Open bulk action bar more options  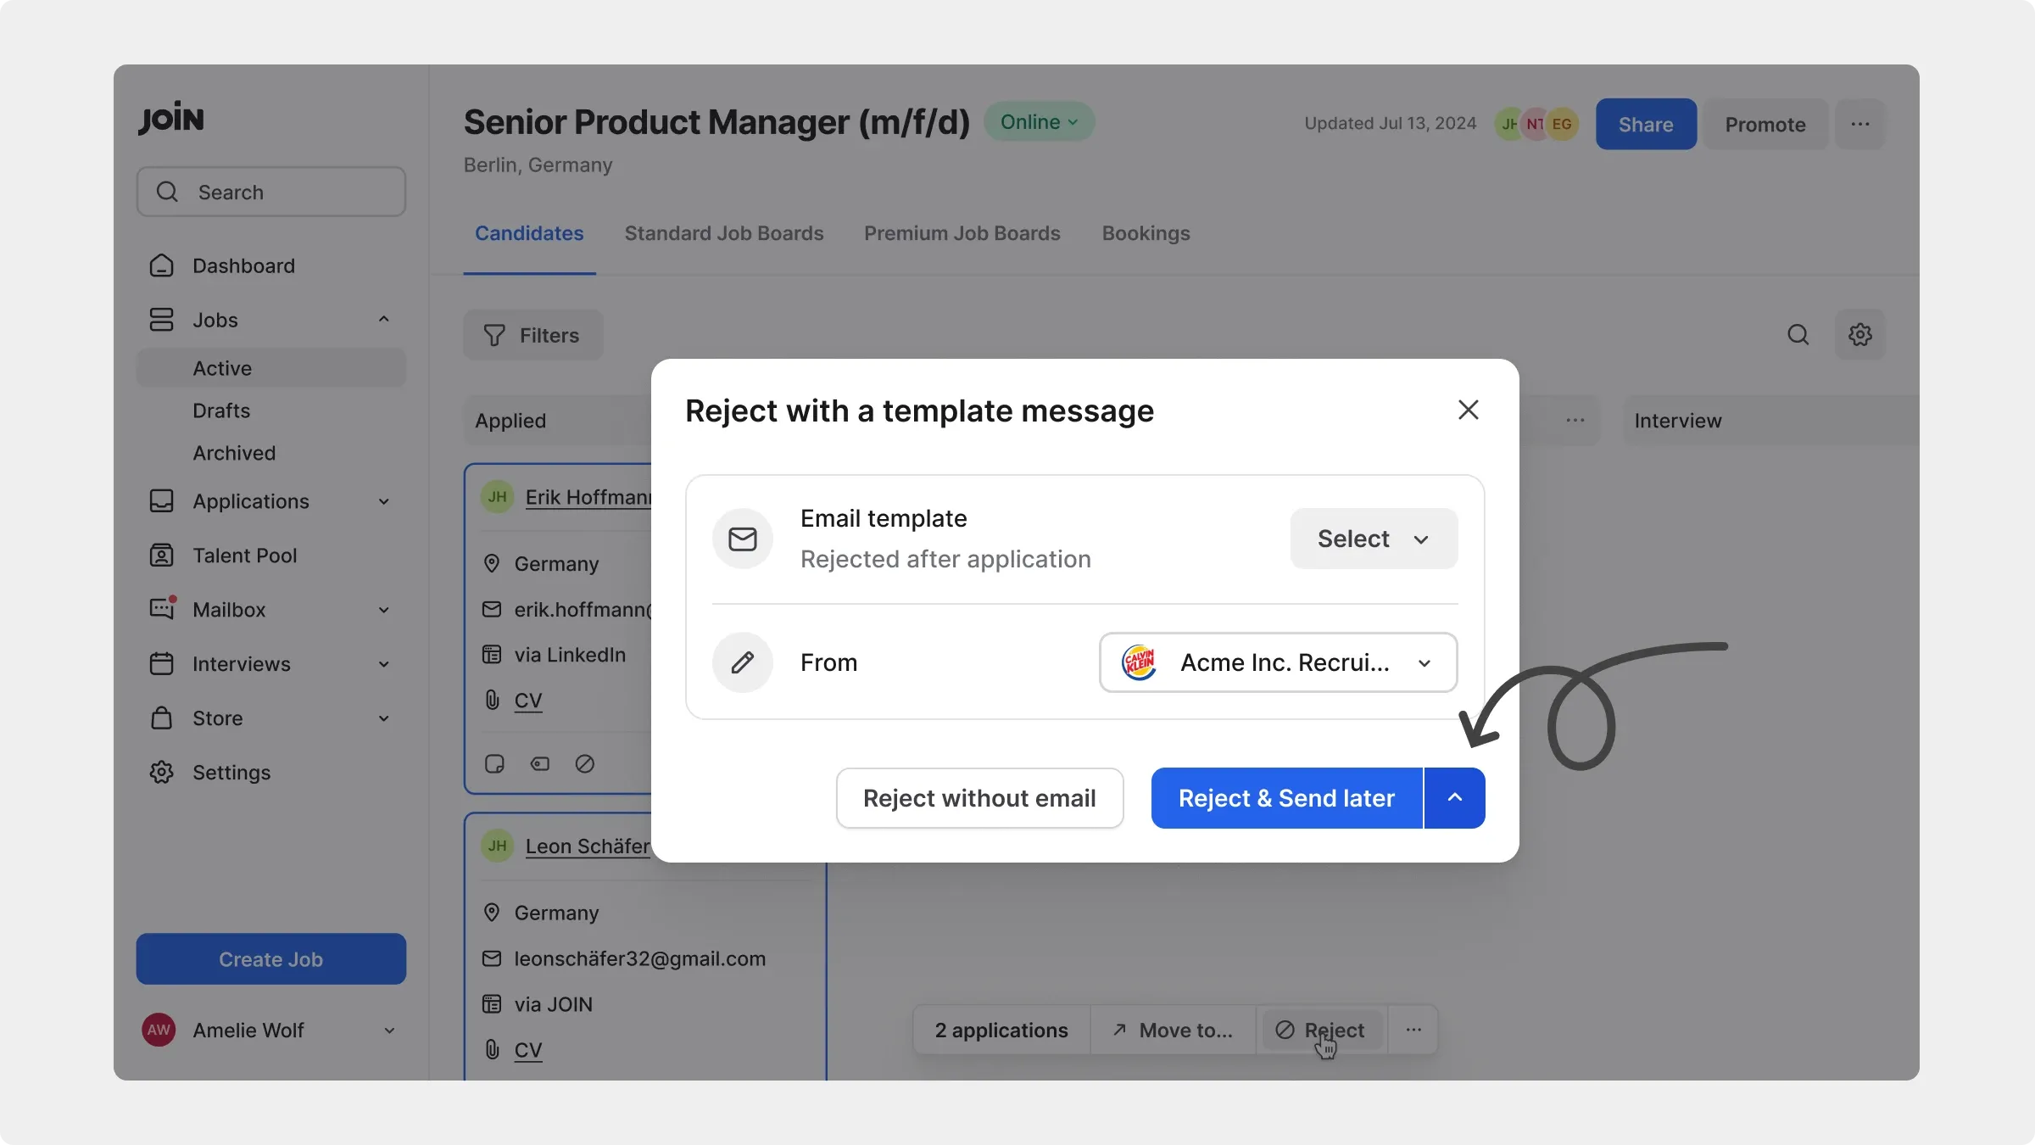pos(1413,1030)
